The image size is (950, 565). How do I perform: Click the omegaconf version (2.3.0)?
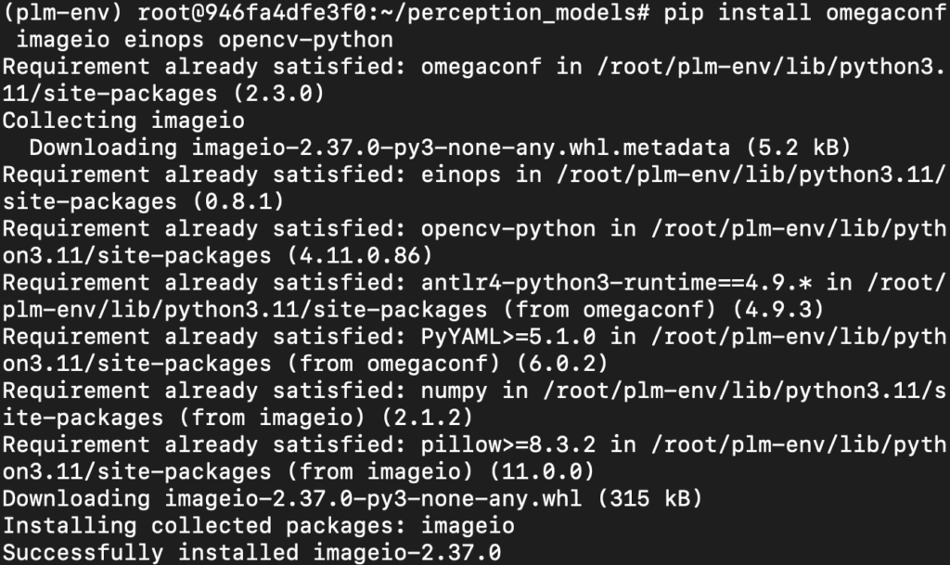[278, 94]
